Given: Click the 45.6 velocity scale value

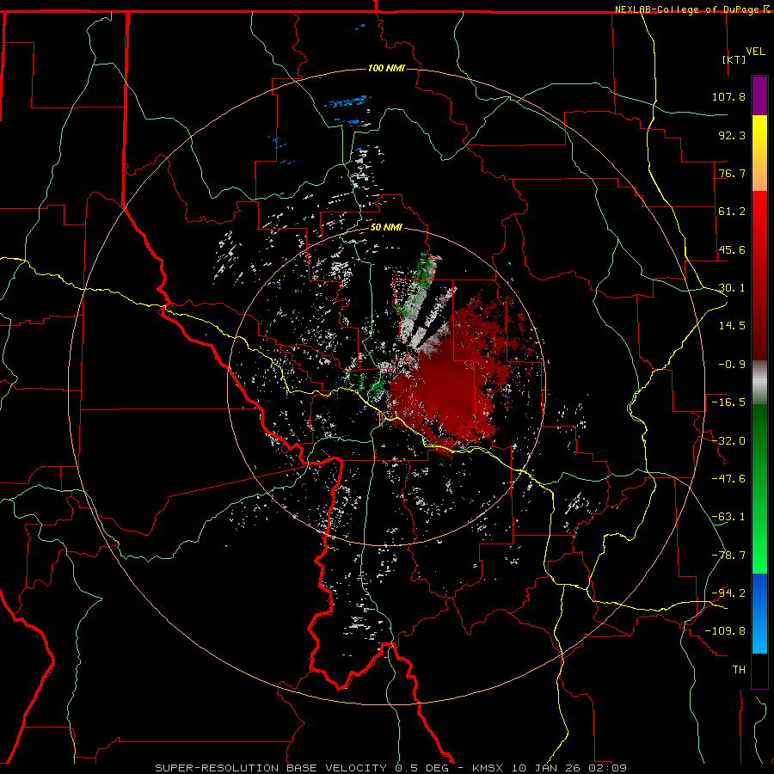Looking at the screenshot, I should 732,249.
